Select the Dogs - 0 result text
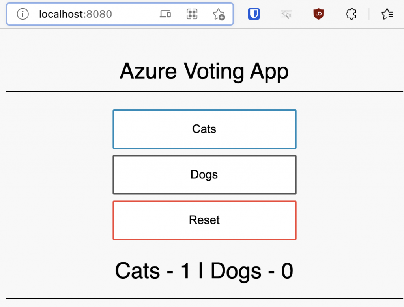Image resolution: width=404 pixels, height=307 pixels. 252,271
